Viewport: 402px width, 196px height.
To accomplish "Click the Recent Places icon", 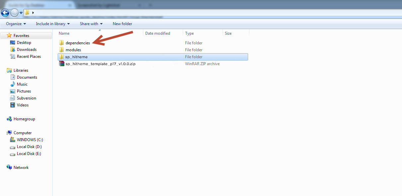I will [x=13, y=57].
